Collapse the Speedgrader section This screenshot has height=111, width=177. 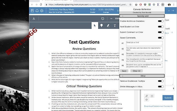pos(142,16)
